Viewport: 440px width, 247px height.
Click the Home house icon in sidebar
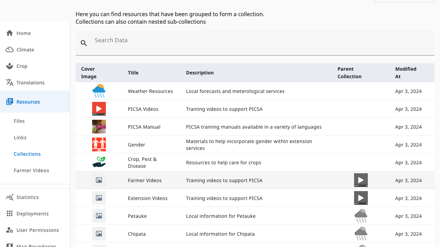point(10,33)
